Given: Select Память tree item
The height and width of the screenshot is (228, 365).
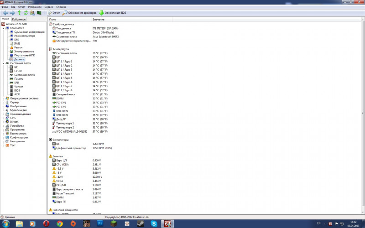Looking at the screenshot, I should (19, 79).
